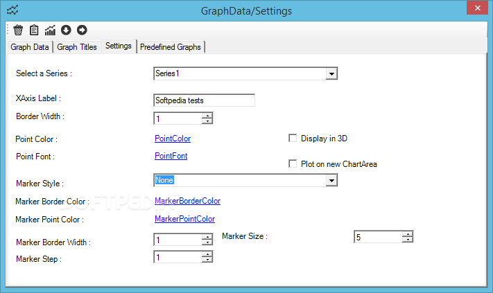The width and height of the screenshot is (493, 293).
Task: Click the clipboard toolbar icon
Action: pos(34,30)
